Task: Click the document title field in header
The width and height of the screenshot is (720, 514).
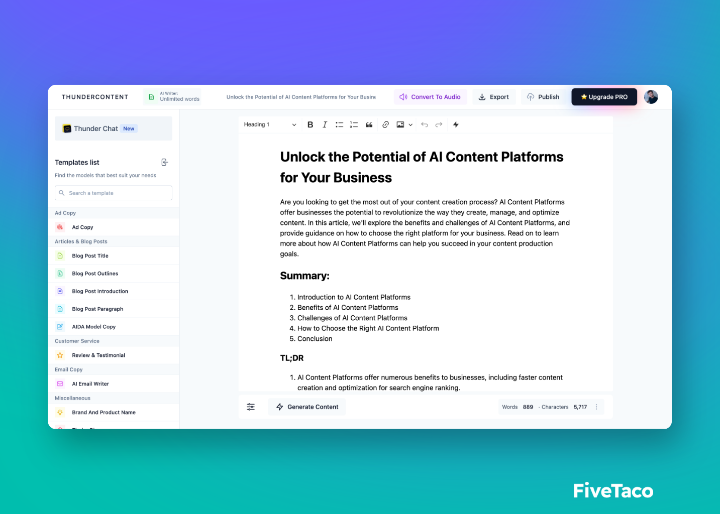Action: coord(301,97)
